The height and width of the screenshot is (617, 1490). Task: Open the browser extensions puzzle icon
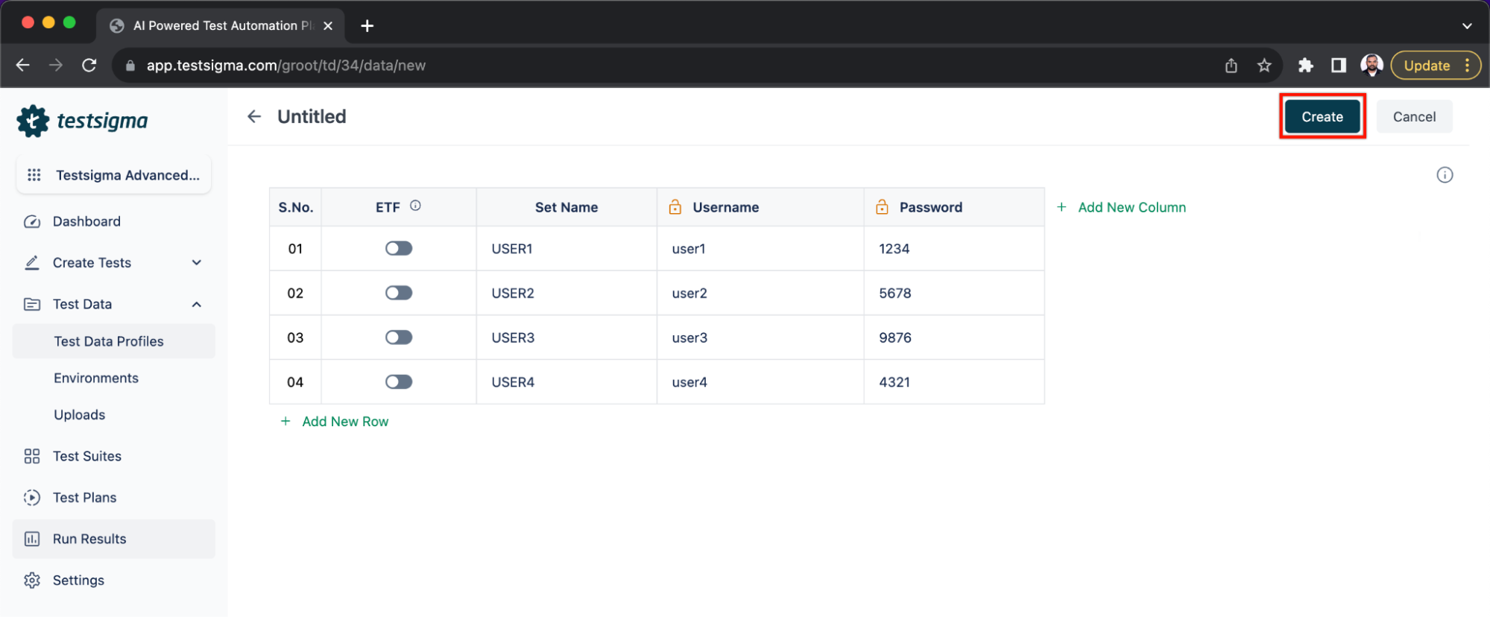(1305, 66)
